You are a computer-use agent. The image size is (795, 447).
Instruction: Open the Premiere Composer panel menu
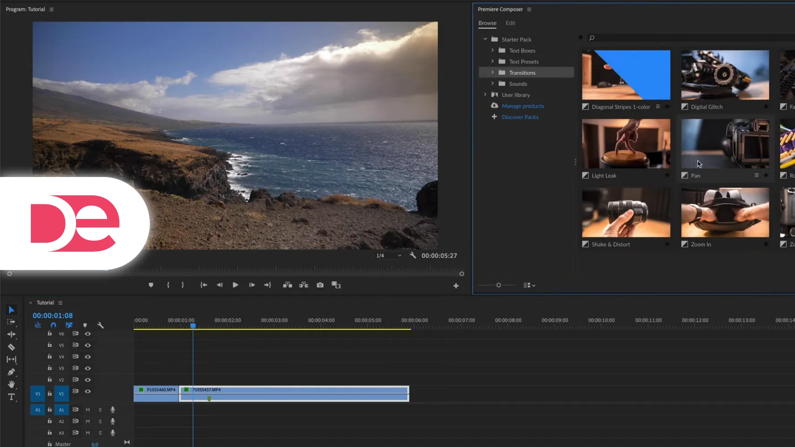[529, 9]
